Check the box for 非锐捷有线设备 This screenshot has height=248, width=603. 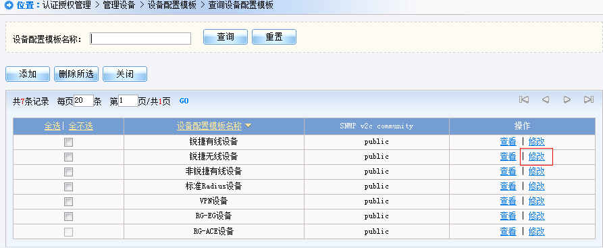coord(68,172)
